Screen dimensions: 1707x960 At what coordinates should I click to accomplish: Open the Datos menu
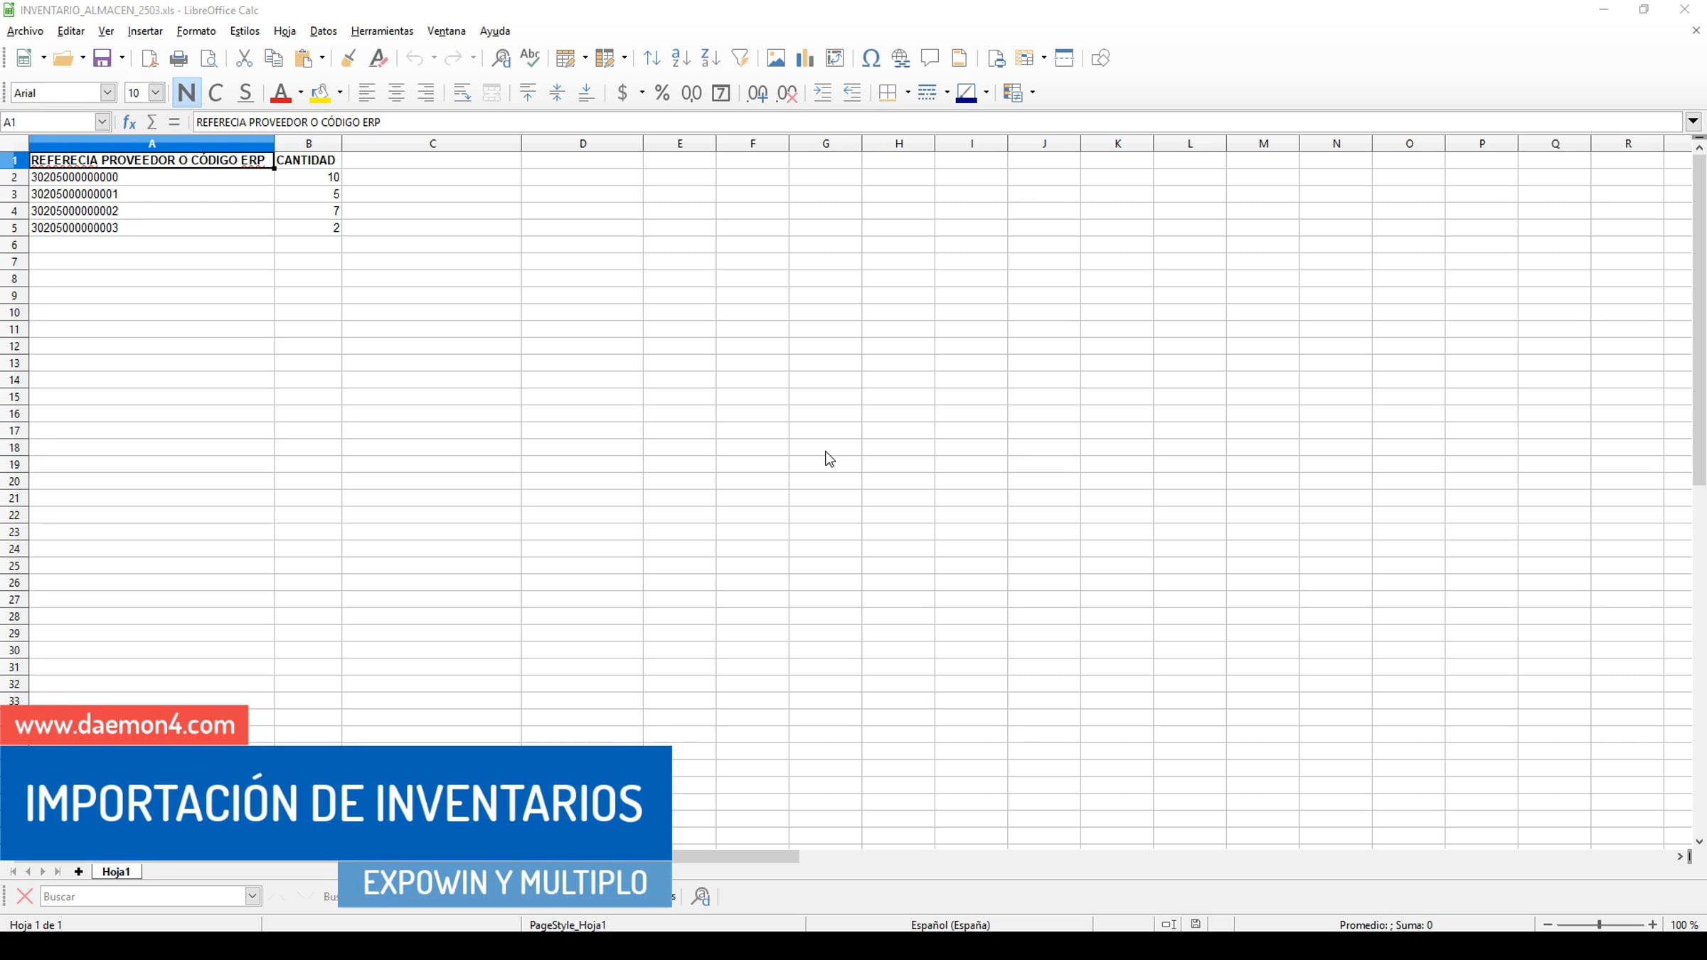pyautogui.click(x=323, y=31)
